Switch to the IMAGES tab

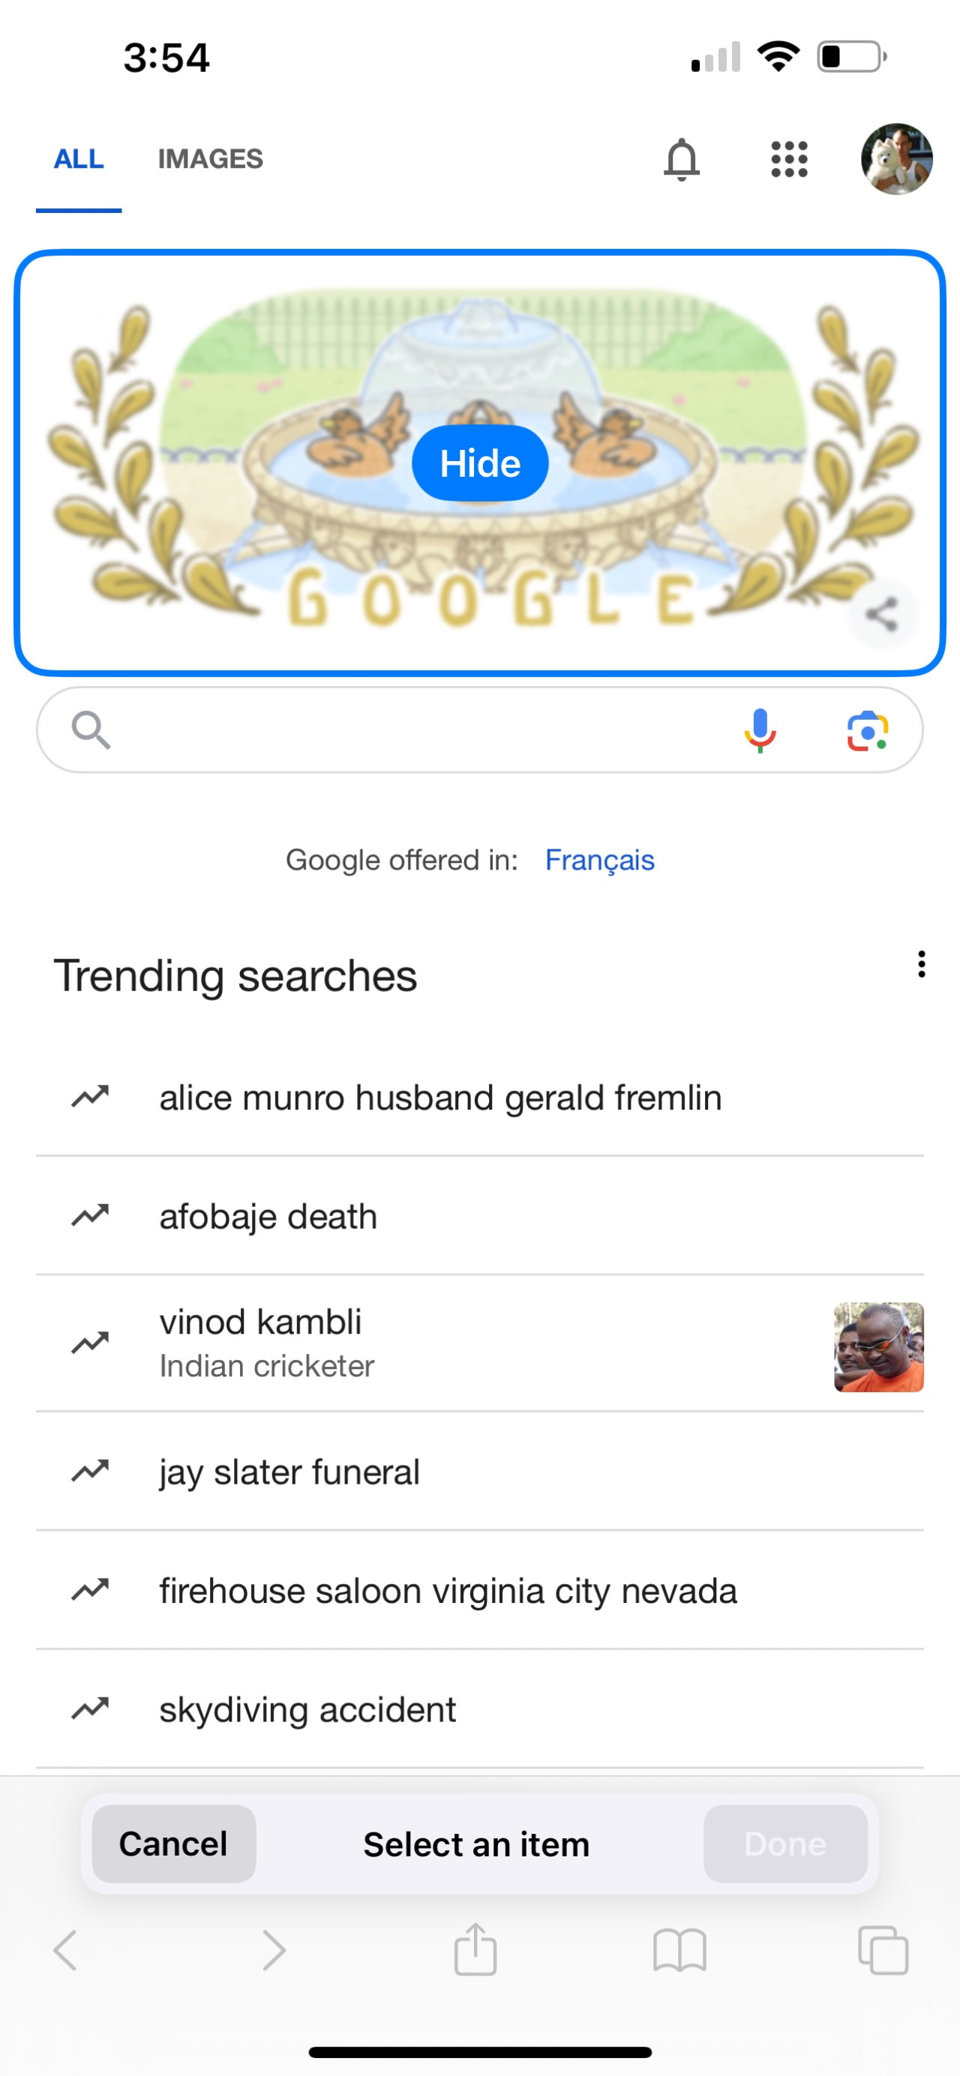pyautogui.click(x=211, y=159)
